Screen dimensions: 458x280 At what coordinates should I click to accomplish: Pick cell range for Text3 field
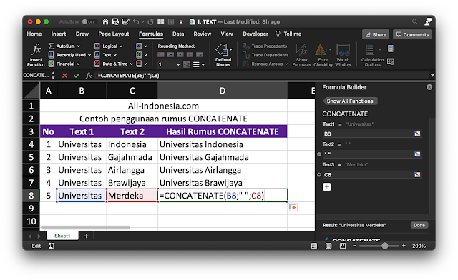pyautogui.click(x=417, y=175)
